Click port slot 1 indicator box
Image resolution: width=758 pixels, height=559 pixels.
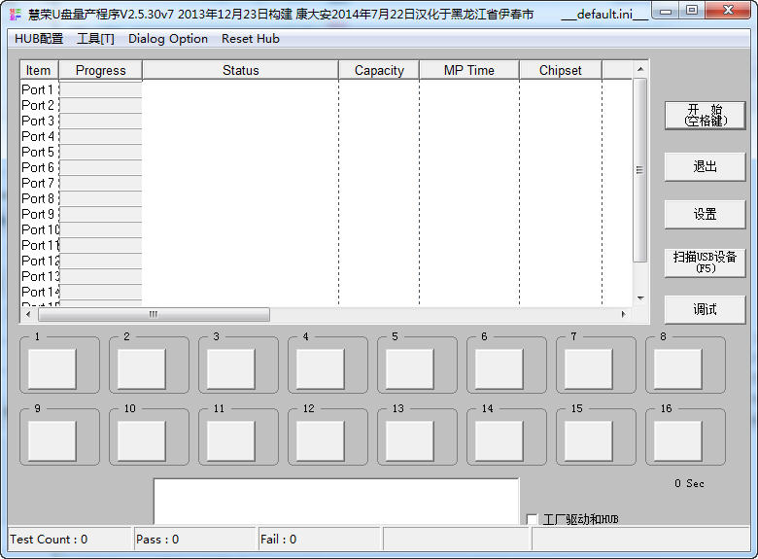tap(52, 369)
